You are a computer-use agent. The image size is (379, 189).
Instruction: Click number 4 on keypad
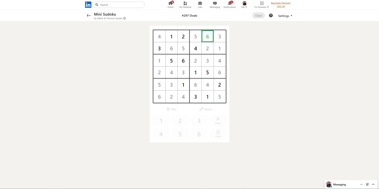click(161, 134)
